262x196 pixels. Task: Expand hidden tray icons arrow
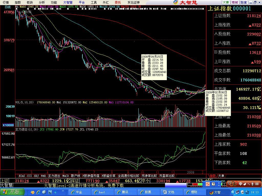(233, 192)
